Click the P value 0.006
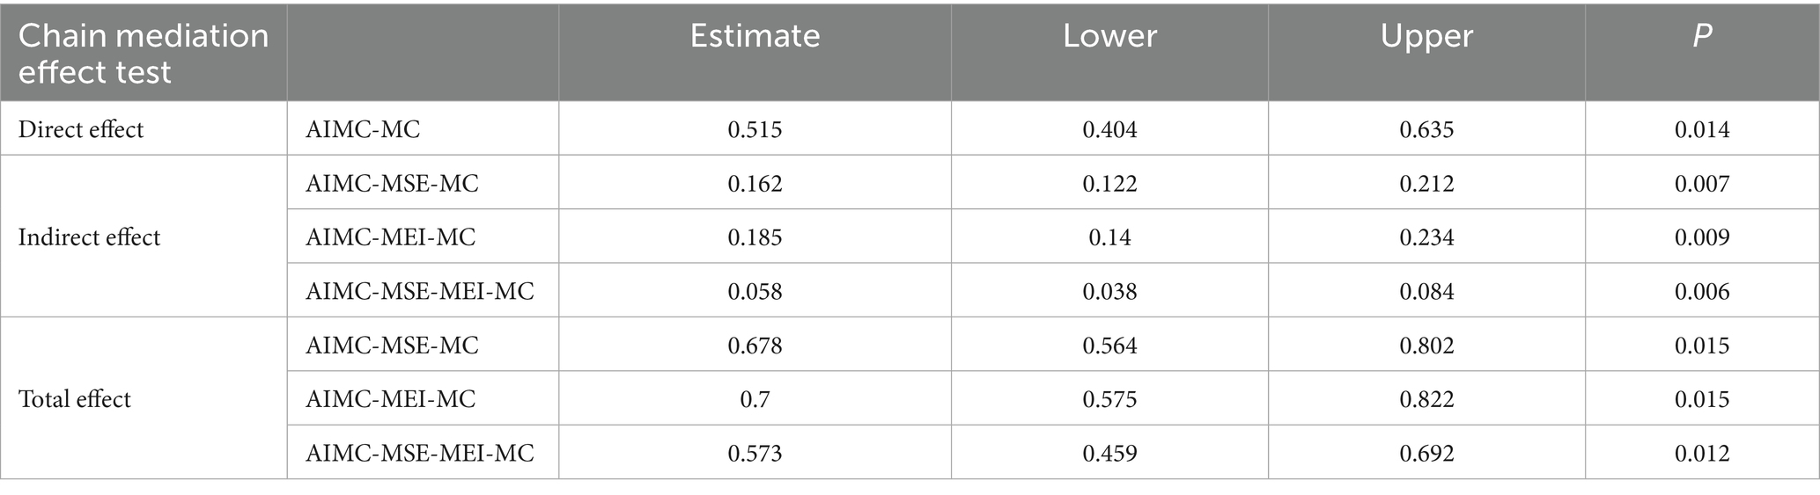This screenshot has width=1820, height=495. pos(1702,291)
